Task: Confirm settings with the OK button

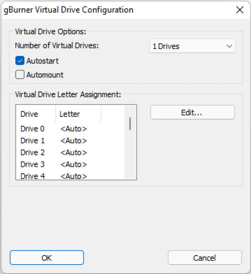Action: [47, 258]
